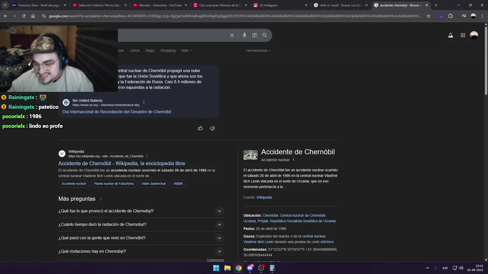Open Calculator from the taskbar
This screenshot has width=488, height=274.
click(272, 268)
